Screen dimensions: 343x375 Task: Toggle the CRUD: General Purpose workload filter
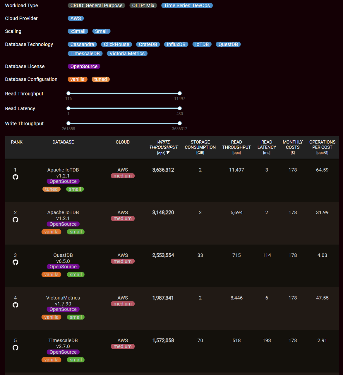click(x=96, y=6)
